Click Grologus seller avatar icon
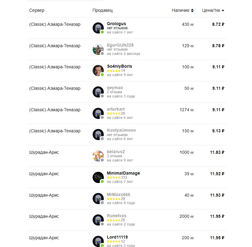The image size is (252, 247). click(x=98, y=28)
